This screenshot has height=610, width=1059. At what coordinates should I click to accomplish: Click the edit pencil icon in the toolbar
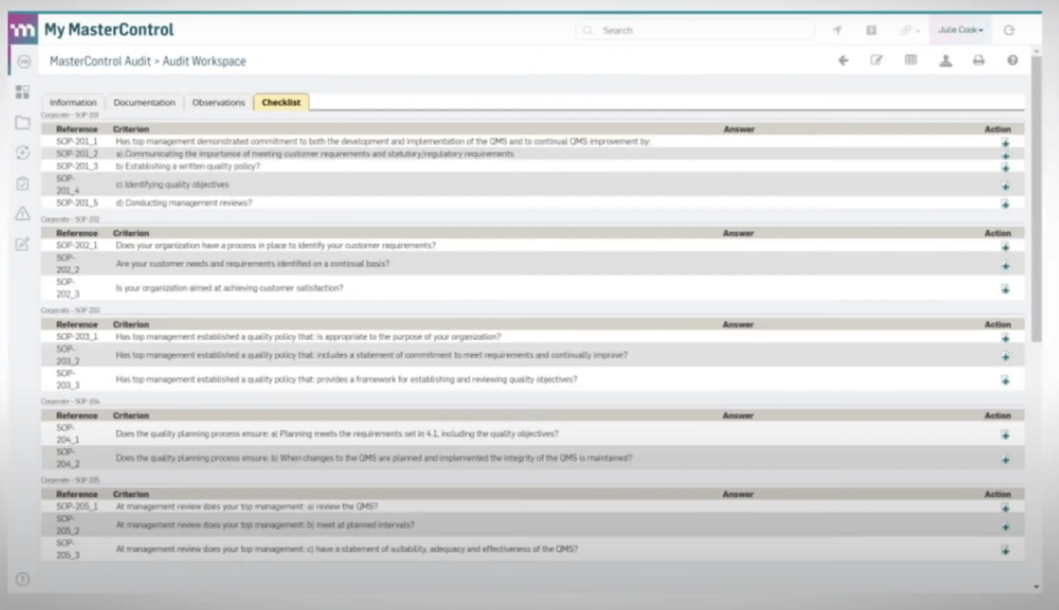[x=876, y=60]
